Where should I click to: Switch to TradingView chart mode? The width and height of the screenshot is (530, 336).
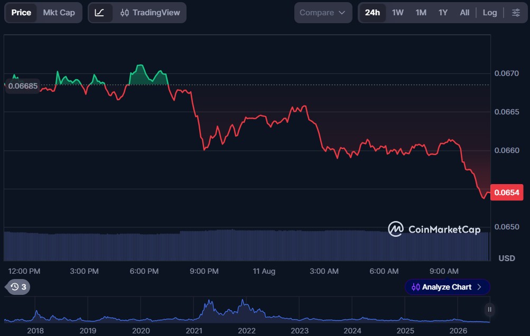(151, 13)
